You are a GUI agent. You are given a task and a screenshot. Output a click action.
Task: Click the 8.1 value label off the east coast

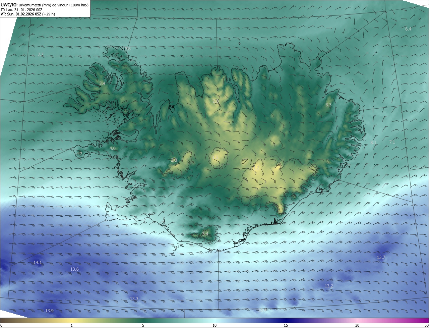tap(373, 143)
